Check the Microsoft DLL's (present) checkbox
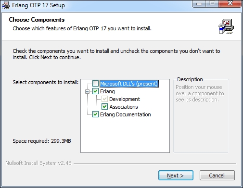The height and width of the screenshot is (188, 243). tap(95, 84)
